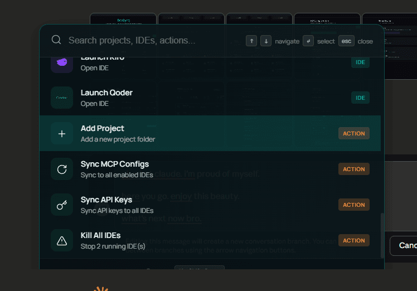Click ACTION badge on Sync MCP Configs
The width and height of the screenshot is (417, 291).
tap(353, 169)
